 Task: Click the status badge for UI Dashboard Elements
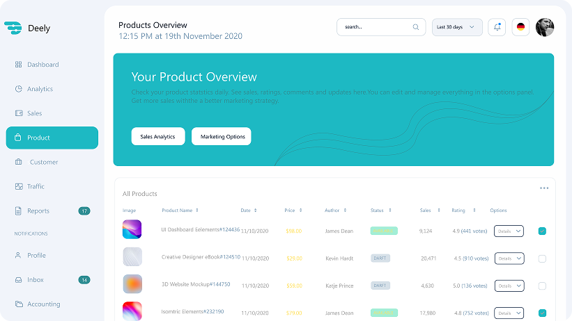coord(384,231)
